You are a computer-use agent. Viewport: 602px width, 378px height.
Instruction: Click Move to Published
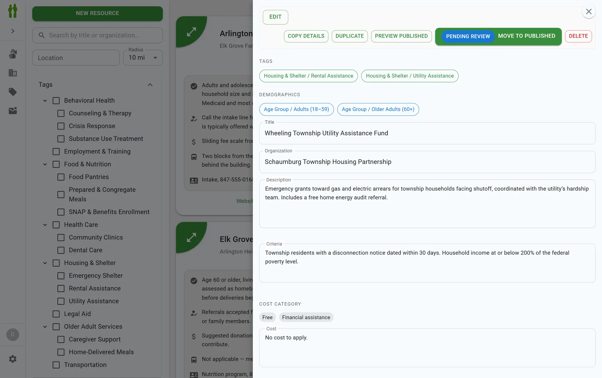[526, 36]
